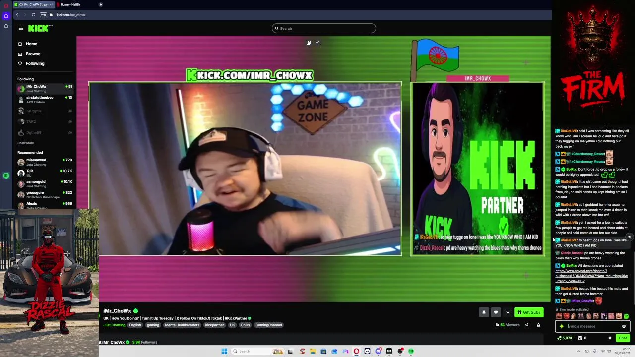The image size is (635, 357).
Task: Toggle stream notifications bell
Action: [x=484, y=312]
